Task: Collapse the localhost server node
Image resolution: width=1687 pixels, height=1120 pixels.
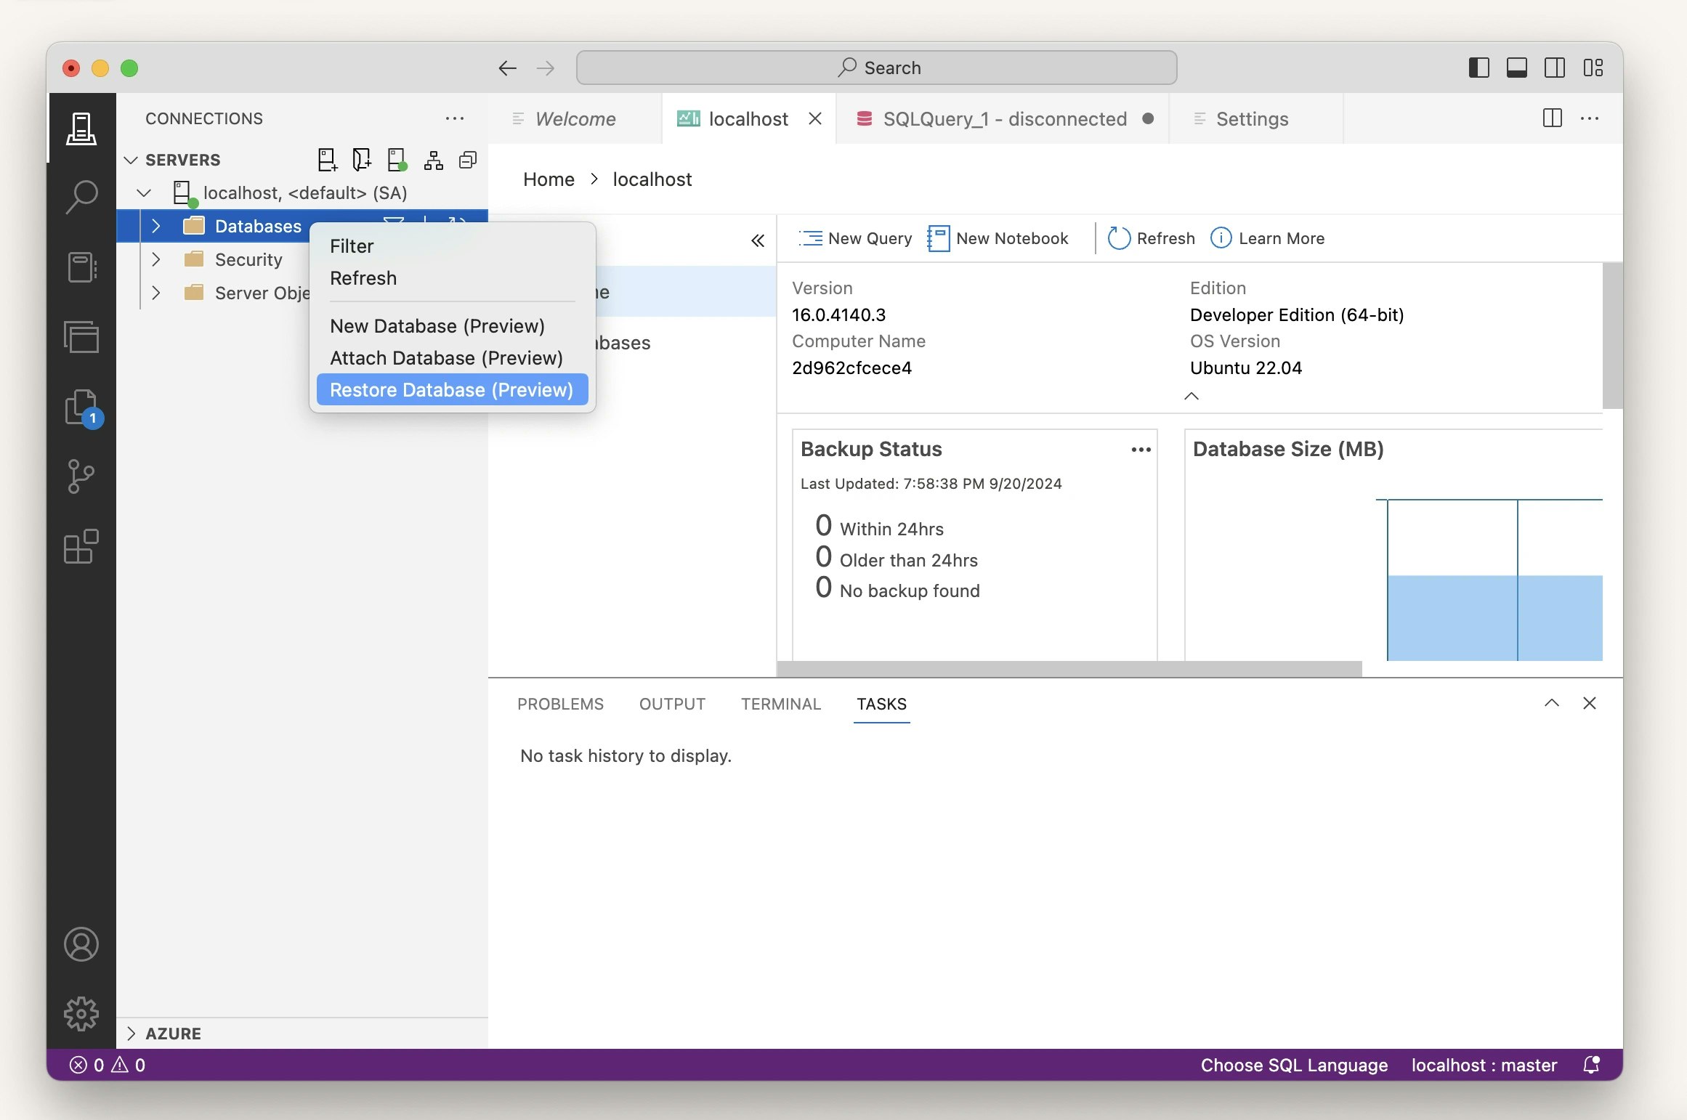Action: point(144,192)
